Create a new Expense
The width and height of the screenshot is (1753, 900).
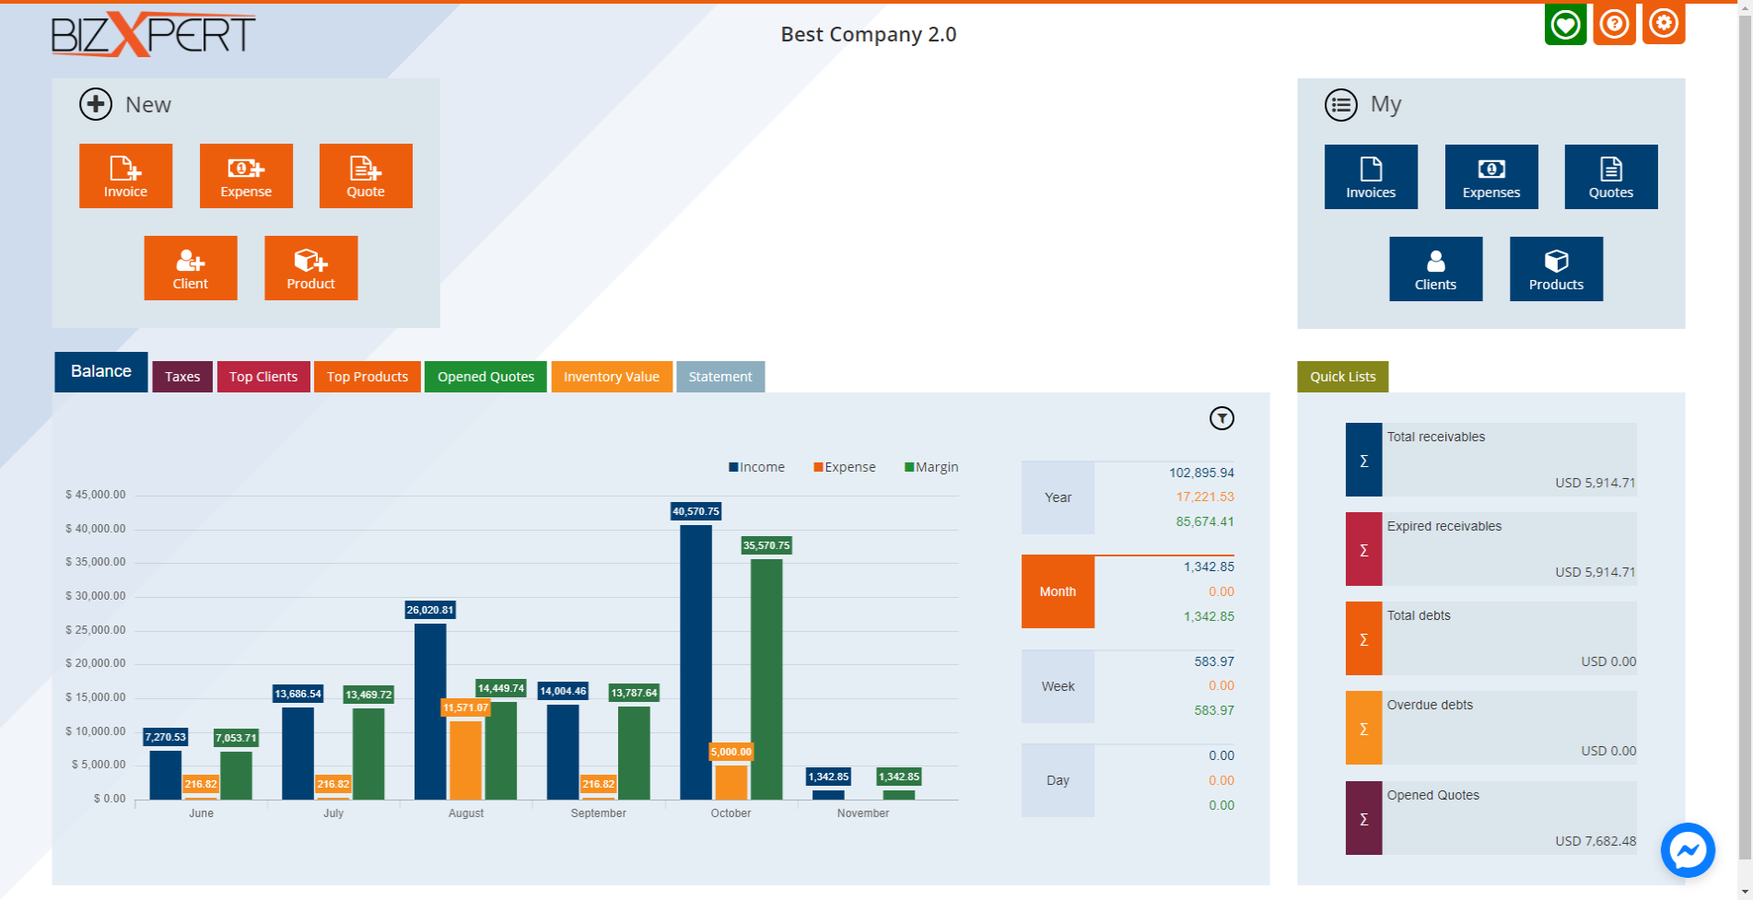click(x=245, y=175)
